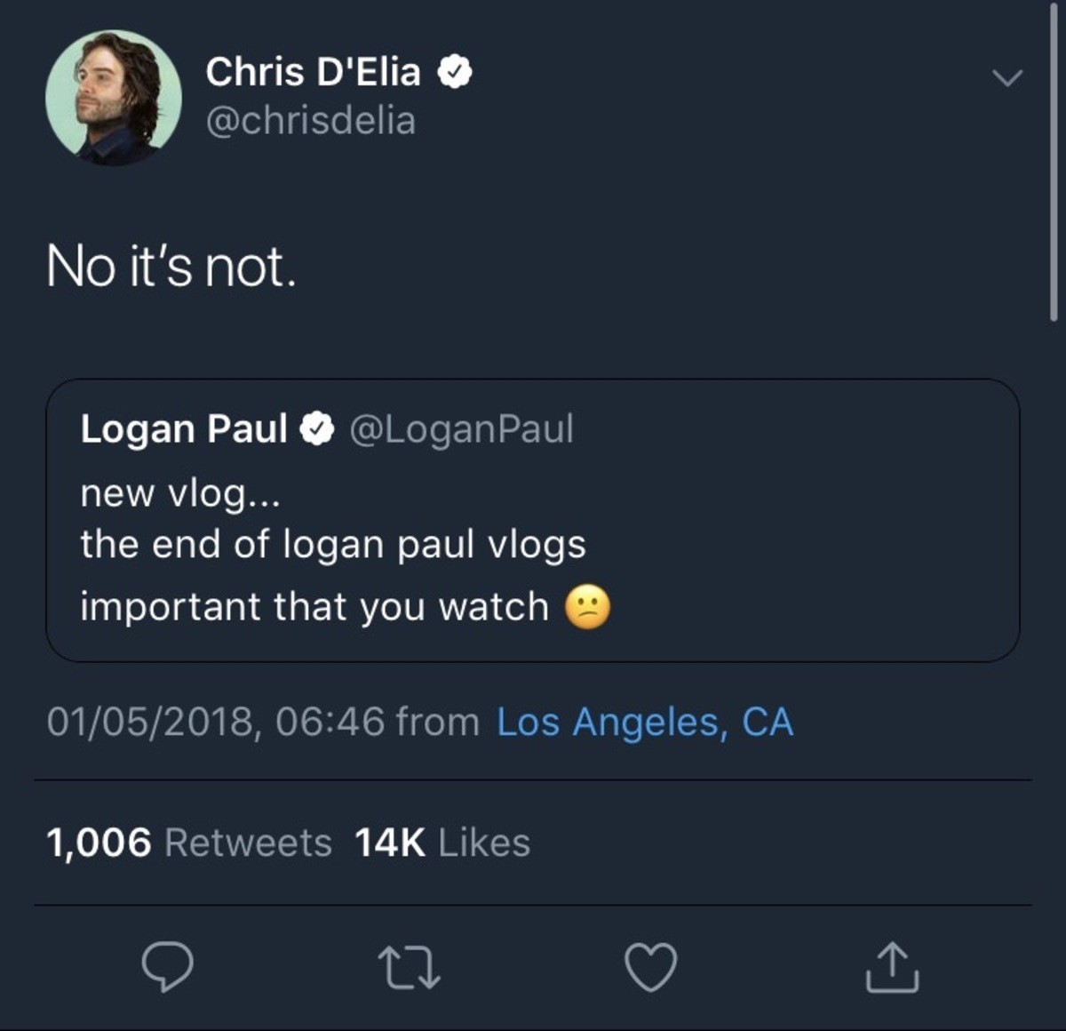Like the tweet with the heart icon
The width and height of the screenshot is (1066, 1031).
coord(651,967)
